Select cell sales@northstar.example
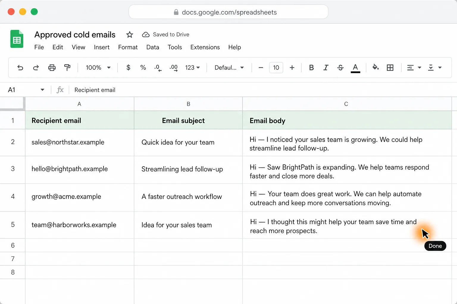Image resolution: width=457 pixels, height=304 pixels. [x=79, y=142]
